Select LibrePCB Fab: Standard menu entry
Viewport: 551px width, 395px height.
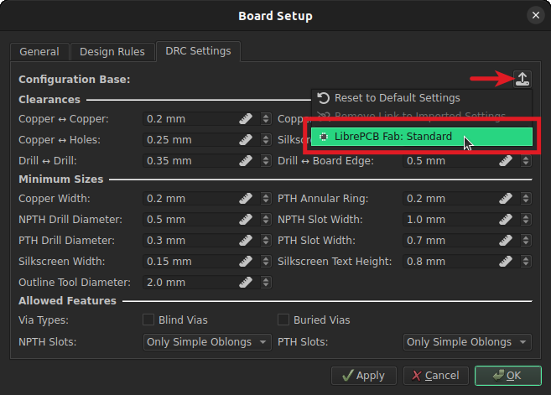(x=422, y=137)
